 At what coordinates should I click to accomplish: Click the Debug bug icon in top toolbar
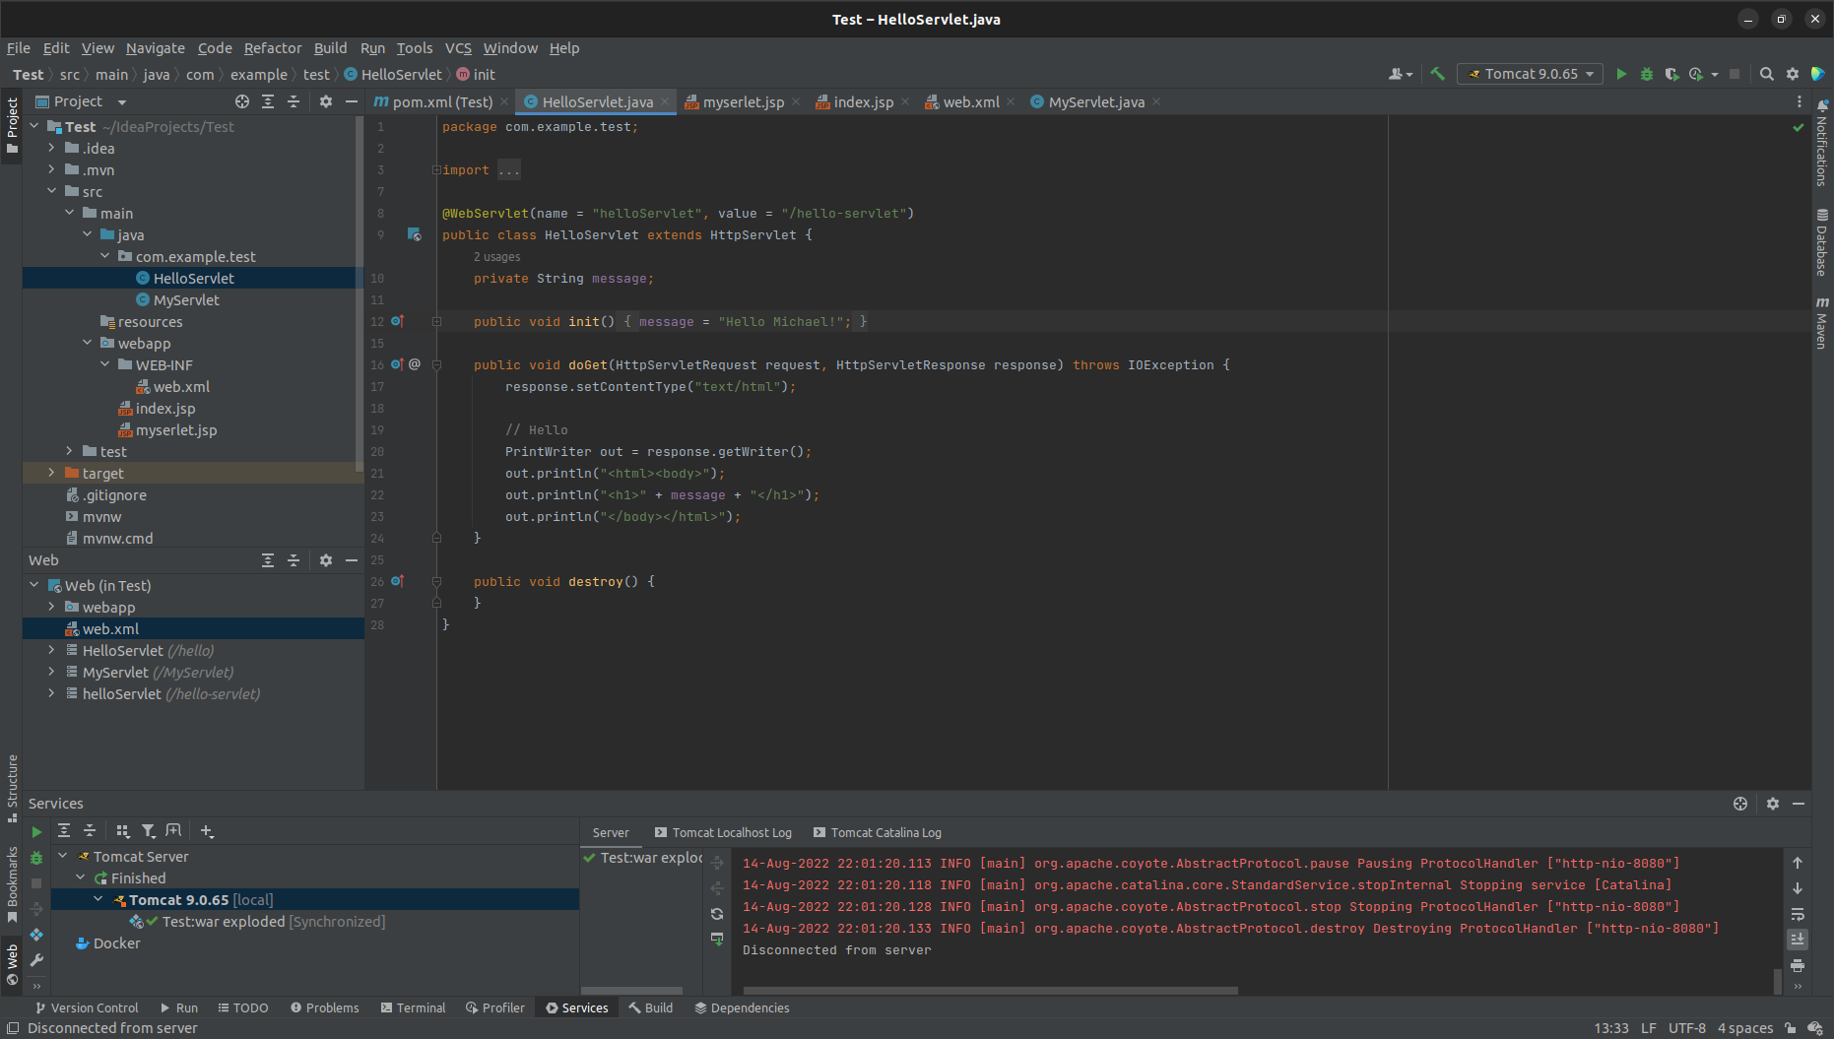(x=1647, y=74)
